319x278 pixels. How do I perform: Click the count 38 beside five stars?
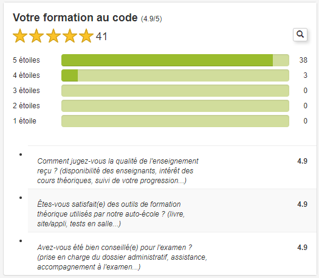pyautogui.click(x=303, y=60)
